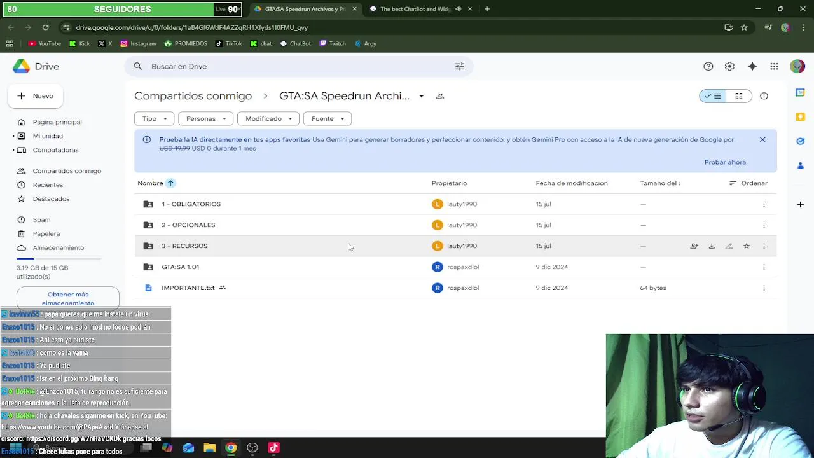The width and height of the screenshot is (814, 458).
Task: Open Google Calendar side panel icon
Action: coord(800,93)
